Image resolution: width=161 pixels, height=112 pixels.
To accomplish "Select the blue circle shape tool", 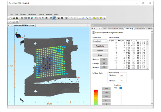I will (87, 18).
